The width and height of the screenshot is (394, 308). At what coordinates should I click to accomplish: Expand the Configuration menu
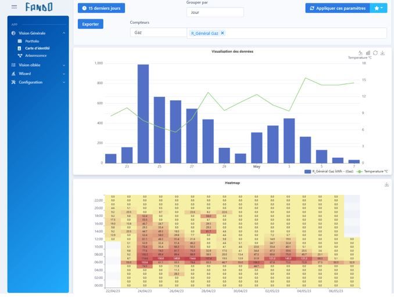click(x=64, y=82)
